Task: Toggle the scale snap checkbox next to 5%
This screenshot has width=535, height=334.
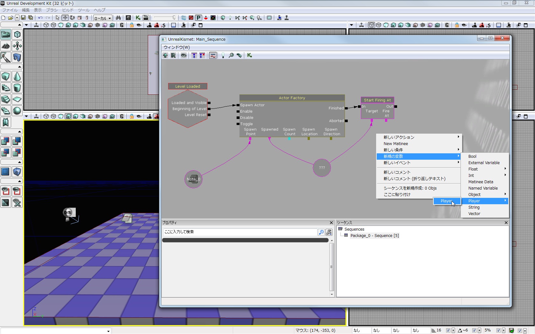Action: [x=498, y=331]
